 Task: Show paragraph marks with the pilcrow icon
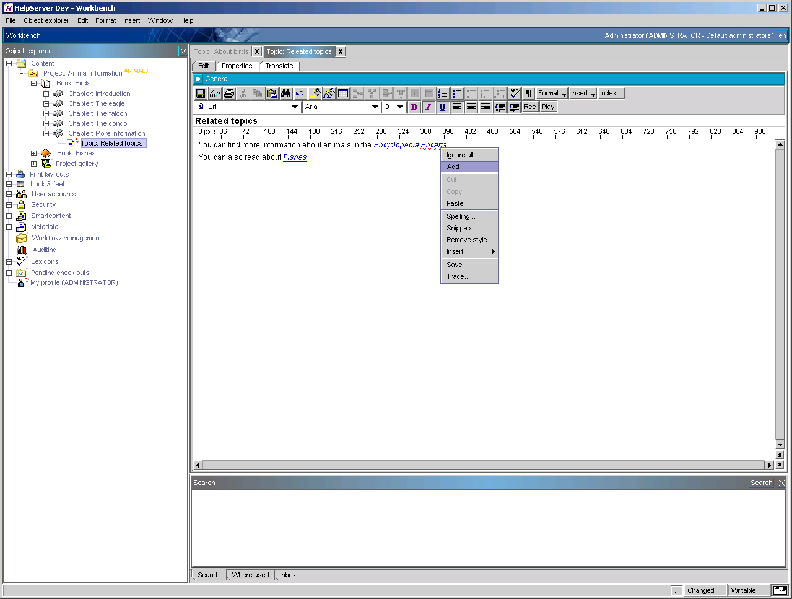[529, 94]
